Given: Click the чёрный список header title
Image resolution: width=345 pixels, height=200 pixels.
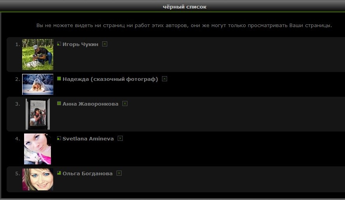Looking at the screenshot, I should click(x=185, y=7).
